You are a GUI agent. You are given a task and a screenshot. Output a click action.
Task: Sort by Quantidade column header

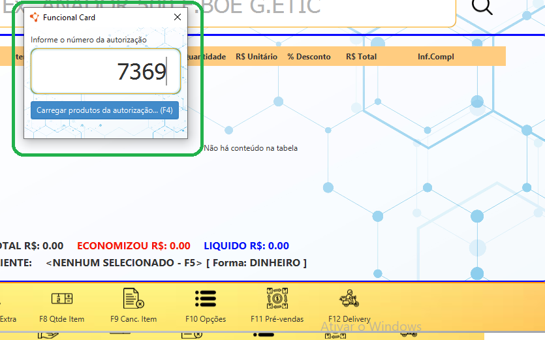(206, 57)
